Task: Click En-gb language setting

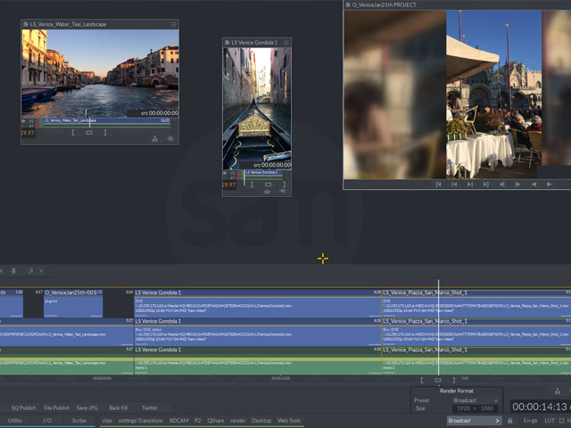Action: tap(530, 420)
